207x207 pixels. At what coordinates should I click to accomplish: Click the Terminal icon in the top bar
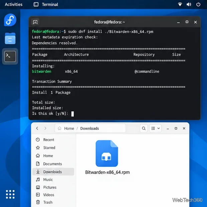click(36, 4)
